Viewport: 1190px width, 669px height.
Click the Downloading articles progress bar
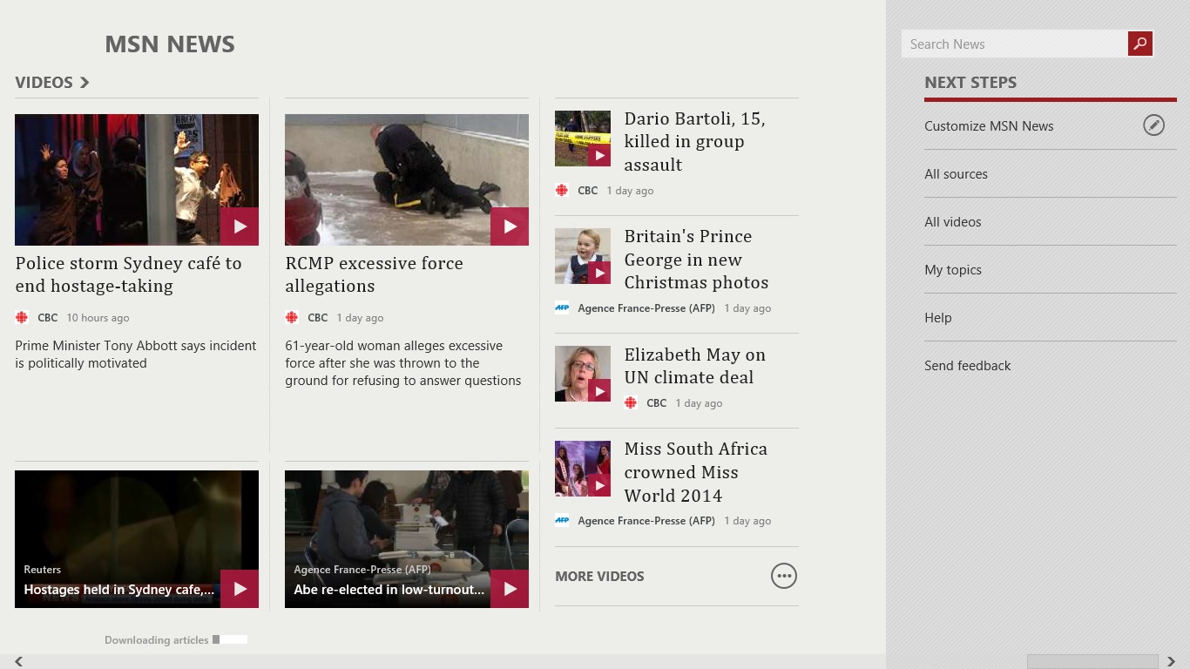pos(230,639)
